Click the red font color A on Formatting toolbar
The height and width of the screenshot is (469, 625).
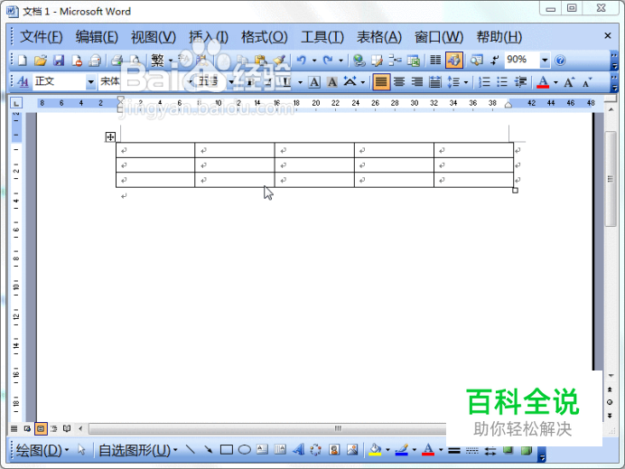[x=543, y=82]
